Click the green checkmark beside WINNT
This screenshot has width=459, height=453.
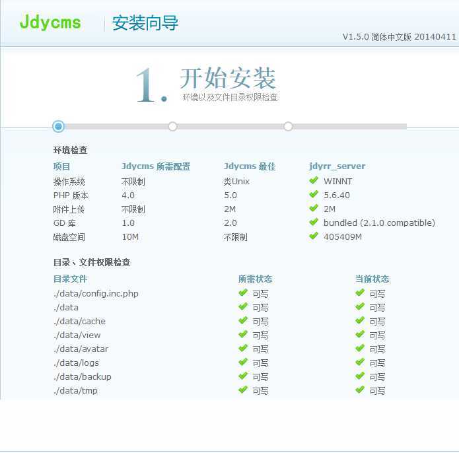314,180
